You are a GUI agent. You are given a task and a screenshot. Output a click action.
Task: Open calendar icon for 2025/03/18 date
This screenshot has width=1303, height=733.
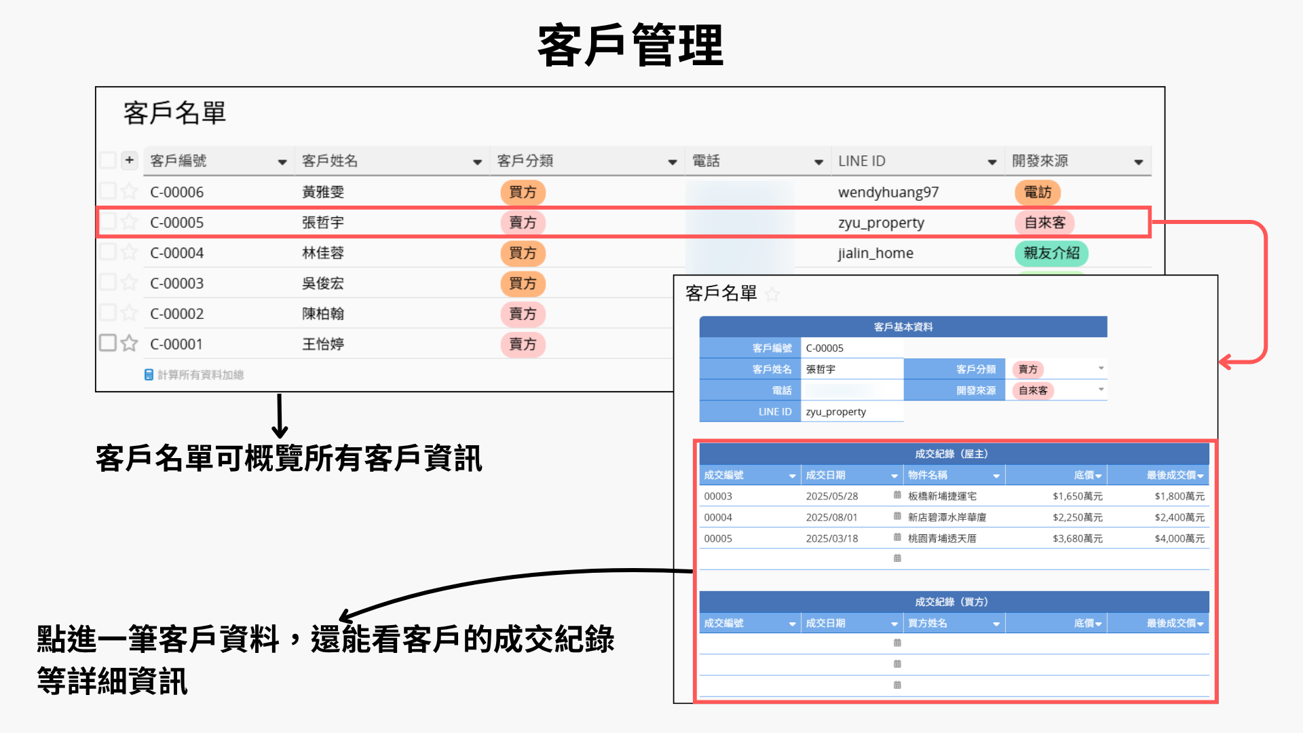[x=897, y=538]
